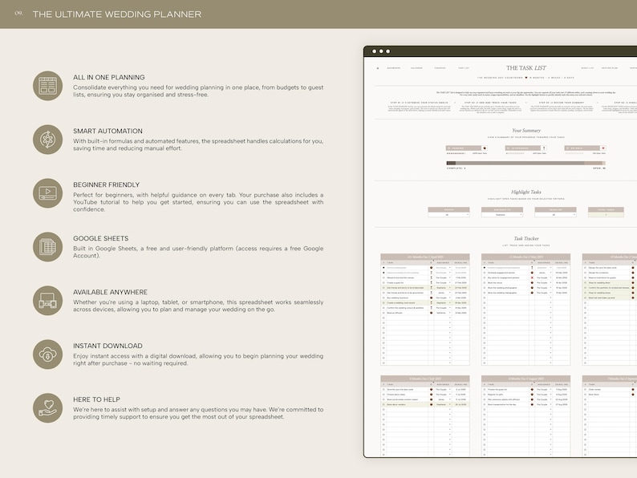Open the Calendar nav tab
This screenshot has width=637, height=478.
pyautogui.click(x=416, y=68)
